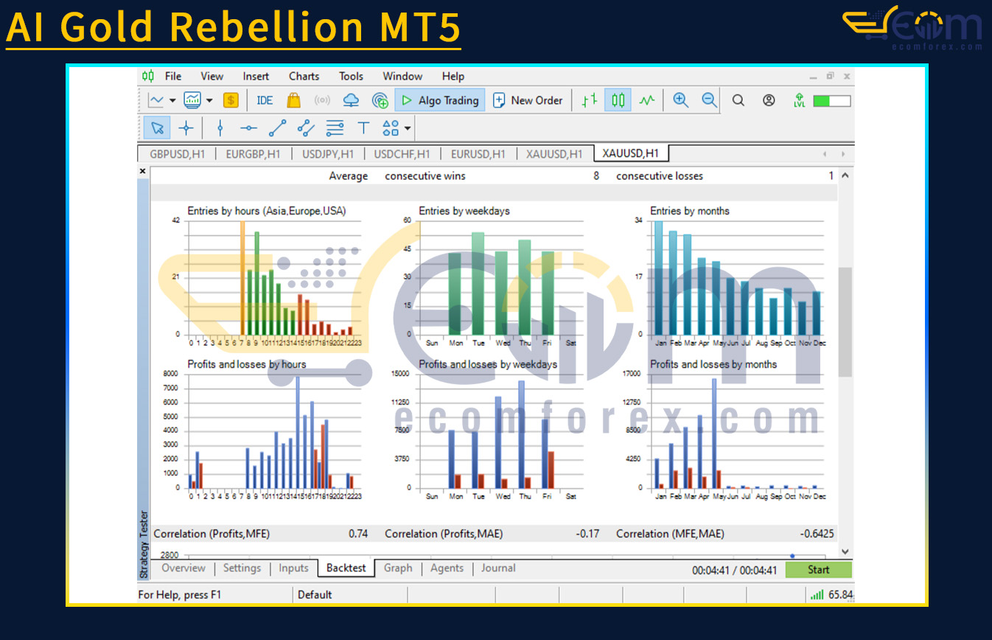This screenshot has width=992, height=640.
Task: Switch to GBPUSD,H1 chart tab
Action: [x=177, y=154]
